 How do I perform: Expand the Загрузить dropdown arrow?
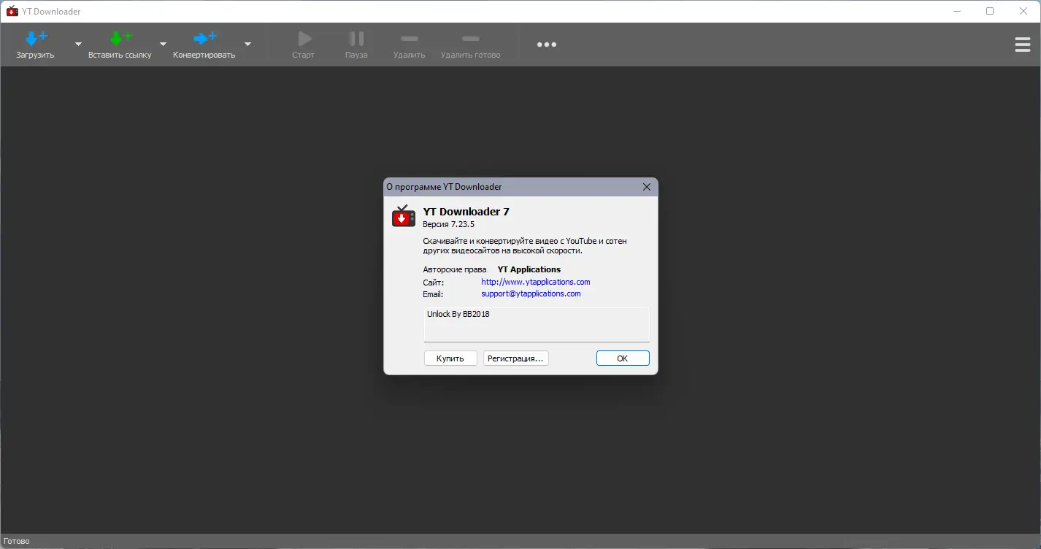[78, 45]
